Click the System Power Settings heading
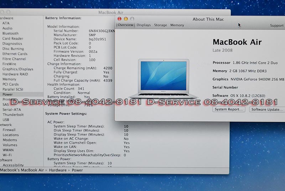Screen dimensions: 285x191 coord(66,113)
